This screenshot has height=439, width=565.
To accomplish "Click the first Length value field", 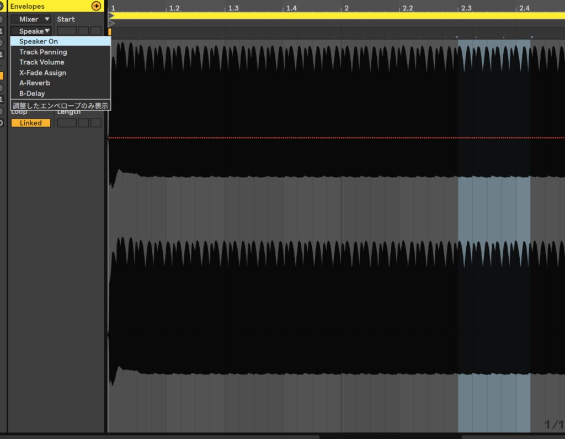I will [67, 123].
